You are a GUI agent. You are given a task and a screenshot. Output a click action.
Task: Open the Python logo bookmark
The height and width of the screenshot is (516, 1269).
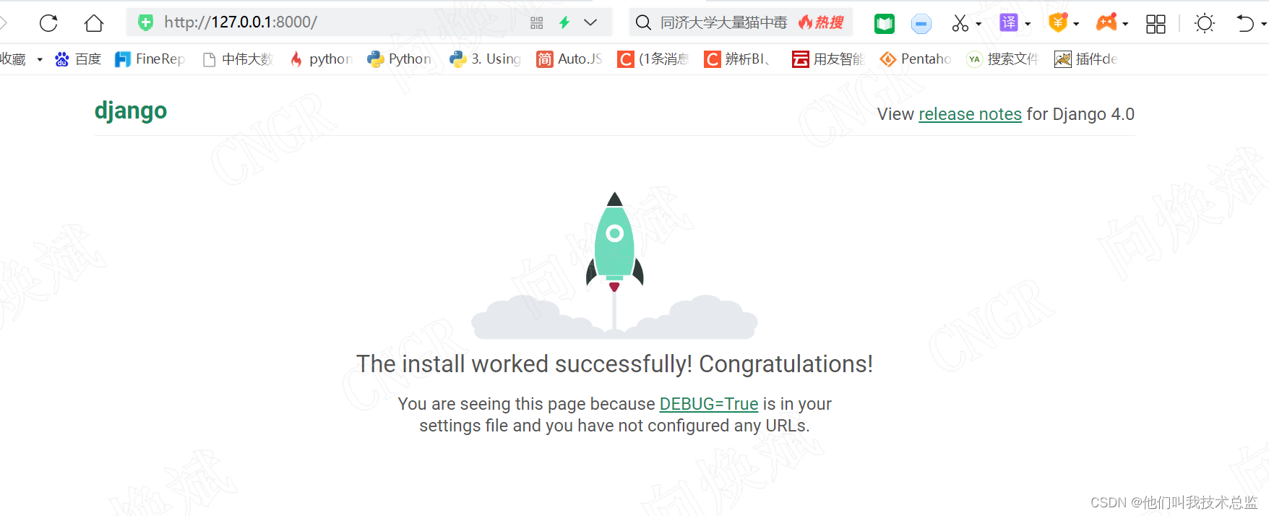(x=400, y=59)
